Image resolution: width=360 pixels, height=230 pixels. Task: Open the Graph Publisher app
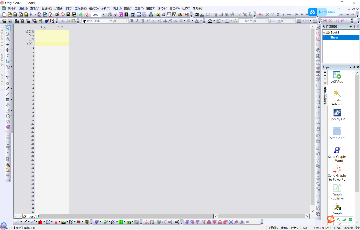click(x=337, y=192)
